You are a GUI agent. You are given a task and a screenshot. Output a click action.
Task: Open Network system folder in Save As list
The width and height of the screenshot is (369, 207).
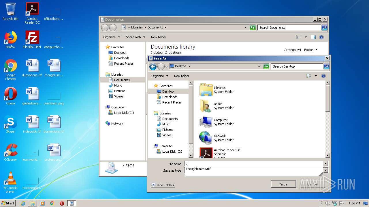point(216,138)
